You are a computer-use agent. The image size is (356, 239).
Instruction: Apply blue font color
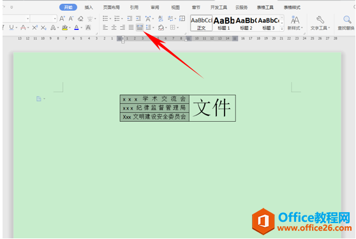pyautogui.click(x=77, y=27)
